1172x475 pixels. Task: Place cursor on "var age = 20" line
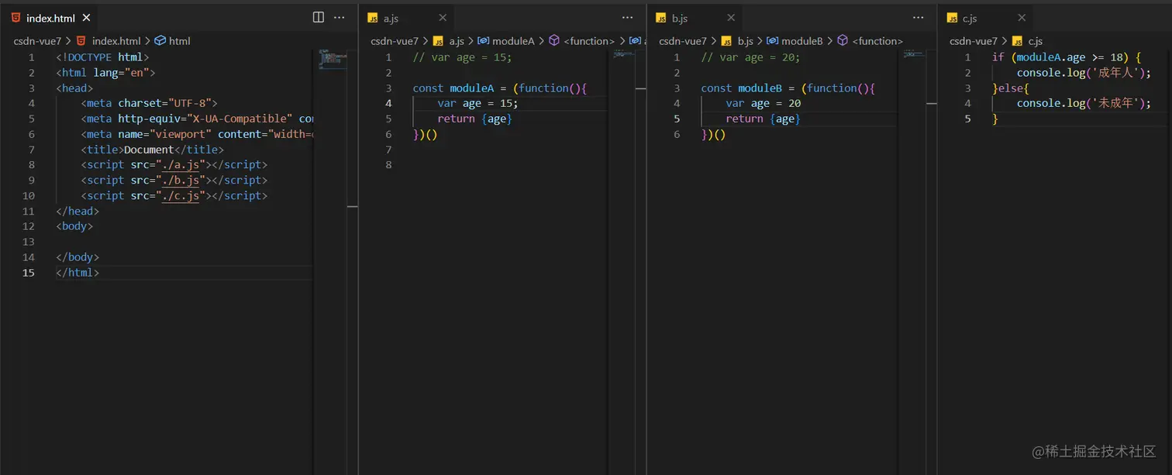tap(763, 103)
